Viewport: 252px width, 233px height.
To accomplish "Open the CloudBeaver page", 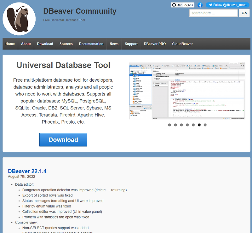I will [x=182, y=44].
